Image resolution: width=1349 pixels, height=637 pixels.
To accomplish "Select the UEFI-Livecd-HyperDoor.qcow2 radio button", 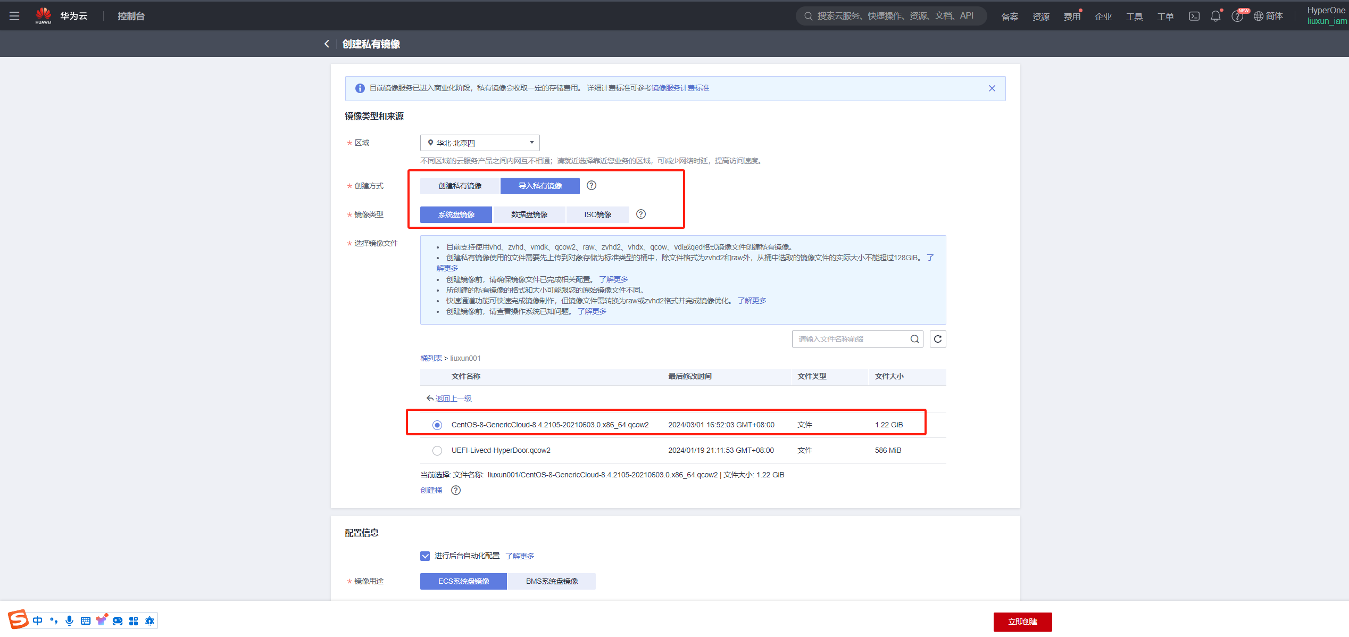I will (437, 450).
